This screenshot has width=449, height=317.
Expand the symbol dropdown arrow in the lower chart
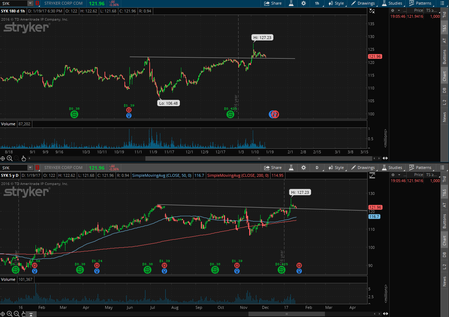click(30, 168)
